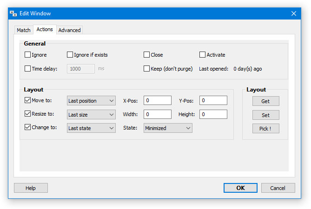The width and height of the screenshot is (311, 209).
Task: Click into the Width input field
Action: coord(158,114)
